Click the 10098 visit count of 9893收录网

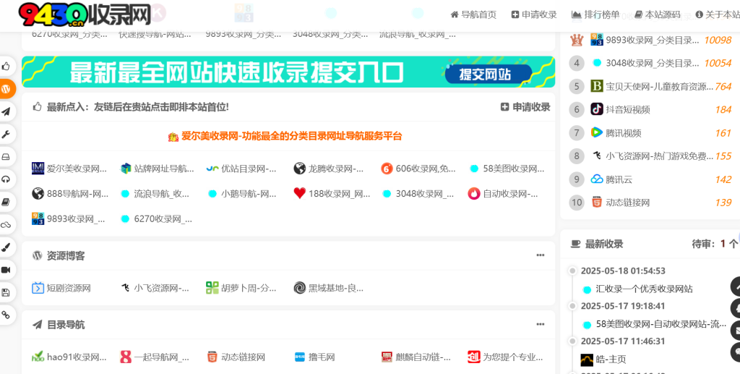tap(718, 40)
